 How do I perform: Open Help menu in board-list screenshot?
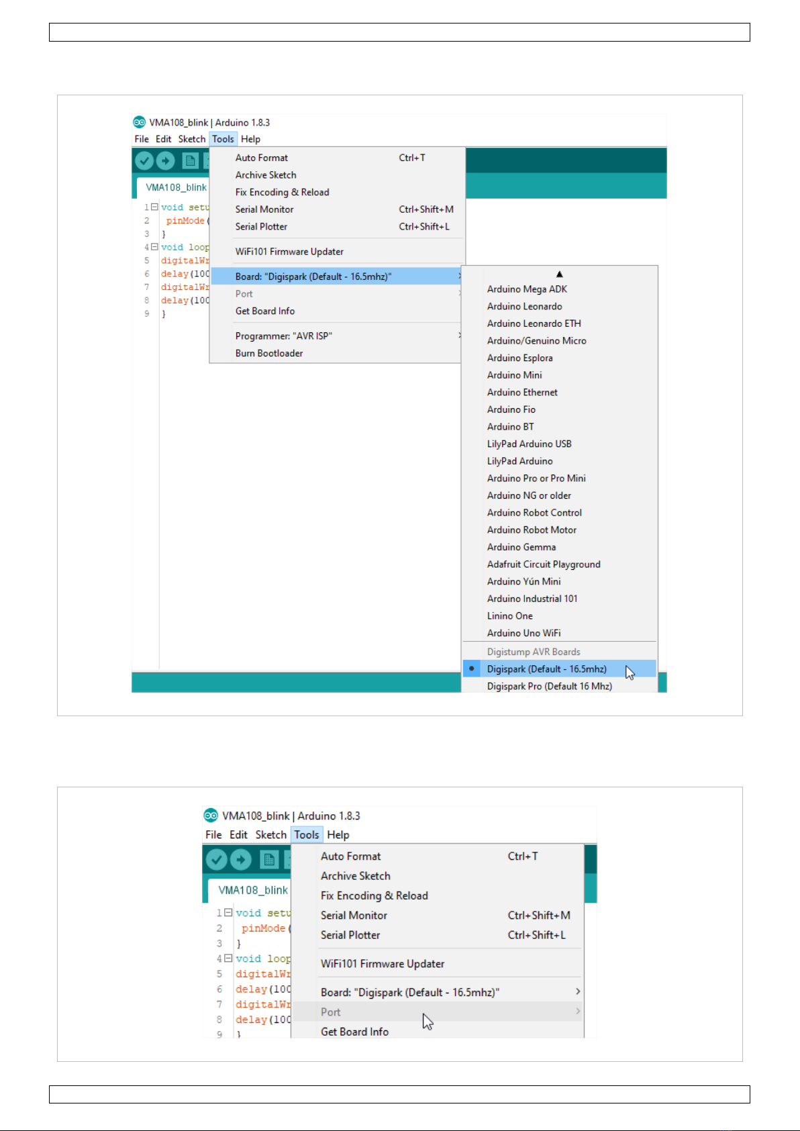click(250, 139)
